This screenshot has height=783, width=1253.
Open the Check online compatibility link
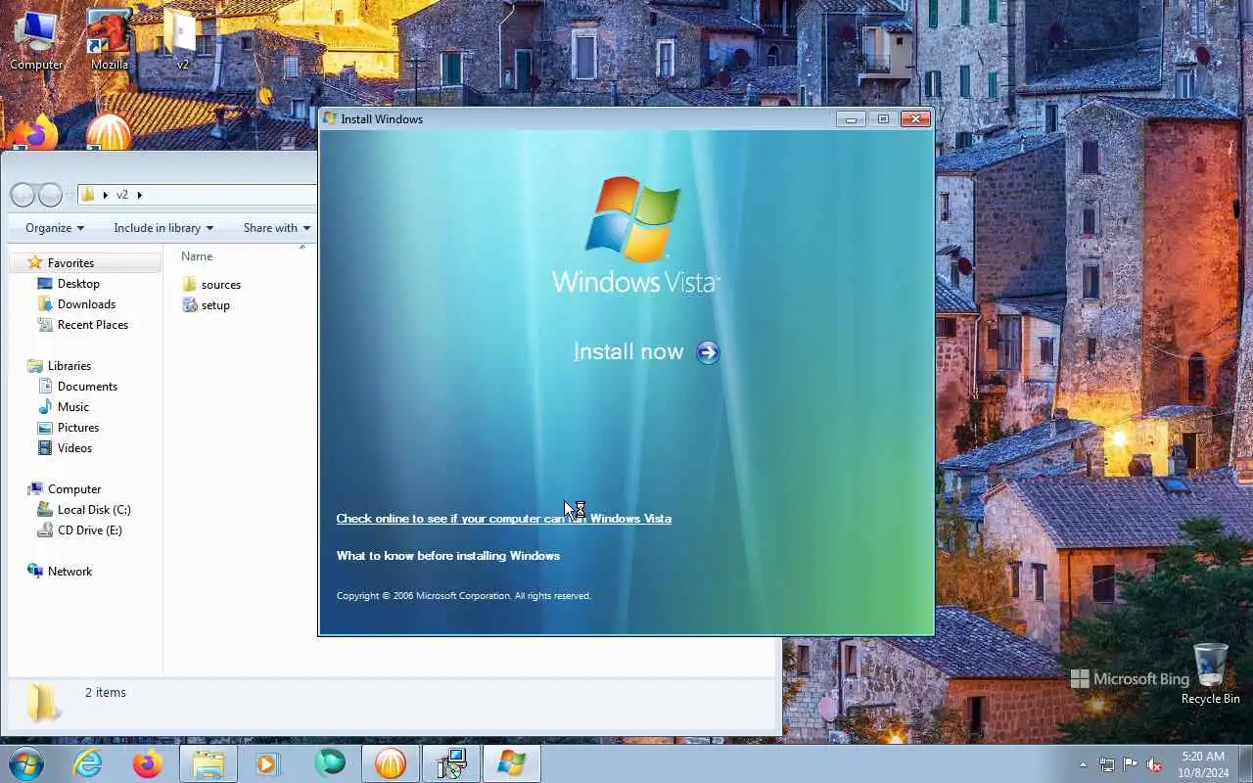pos(503,519)
